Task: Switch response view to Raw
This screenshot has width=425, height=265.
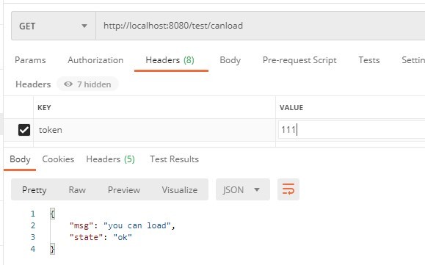Action: 77,190
